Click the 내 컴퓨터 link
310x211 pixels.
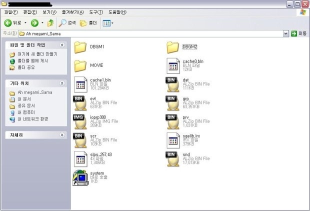point(25,112)
